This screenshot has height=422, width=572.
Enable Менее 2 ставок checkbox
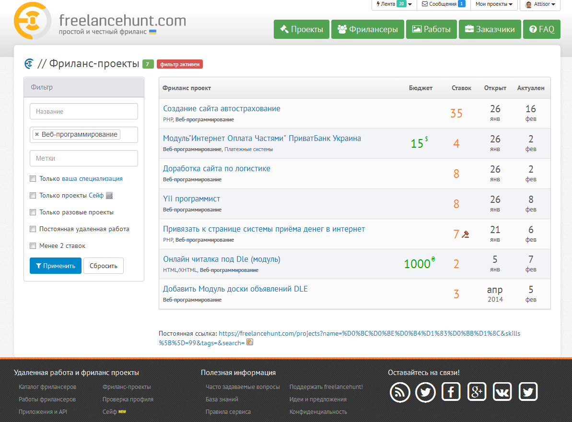[x=33, y=246]
